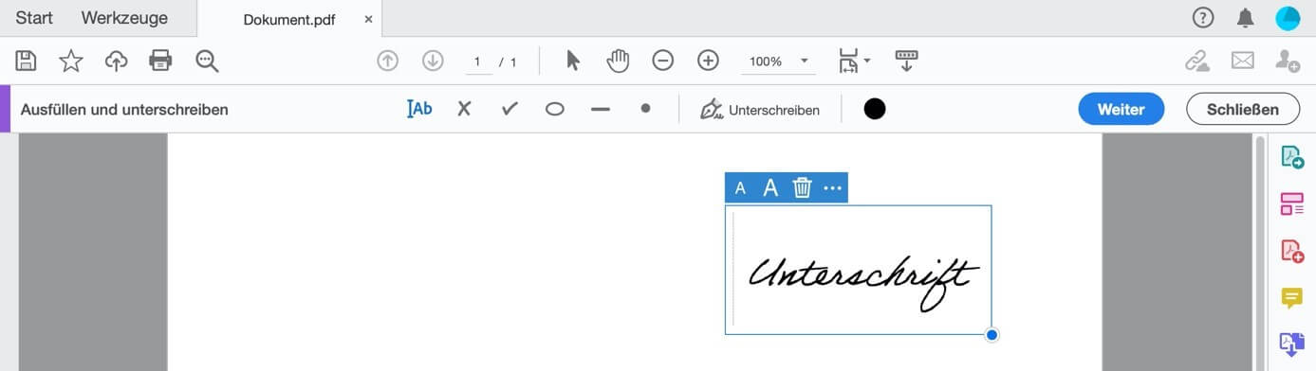Click the Unterschreiben sign button
This screenshot has height=371, width=1316.
(759, 109)
